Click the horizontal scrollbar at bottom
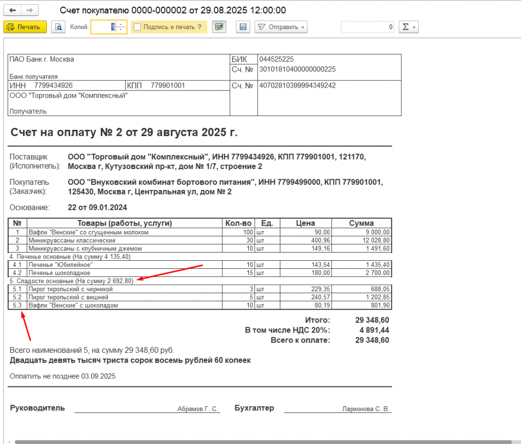Image resolution: width=521 pixels, height=444 pixels. (263, 441)
